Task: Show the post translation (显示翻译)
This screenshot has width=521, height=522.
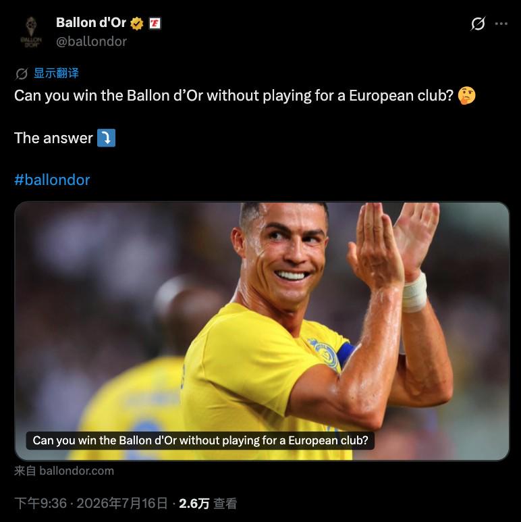Action: 56,73
